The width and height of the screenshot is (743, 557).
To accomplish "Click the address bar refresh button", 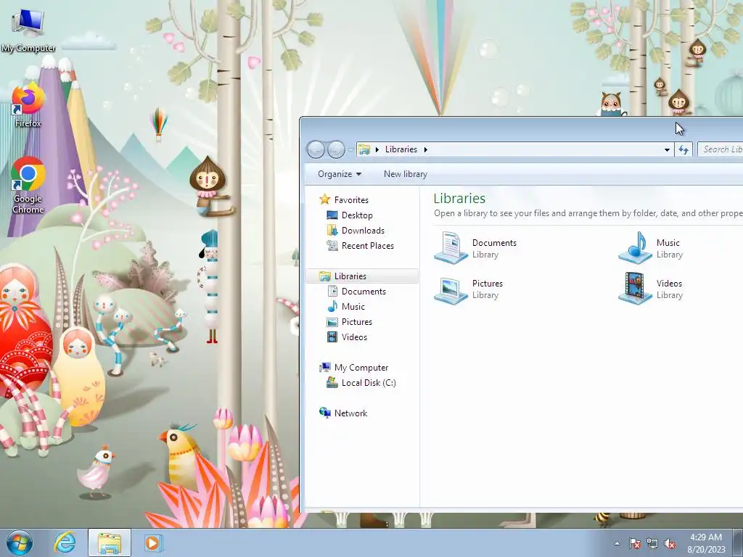I will (684, 149).
